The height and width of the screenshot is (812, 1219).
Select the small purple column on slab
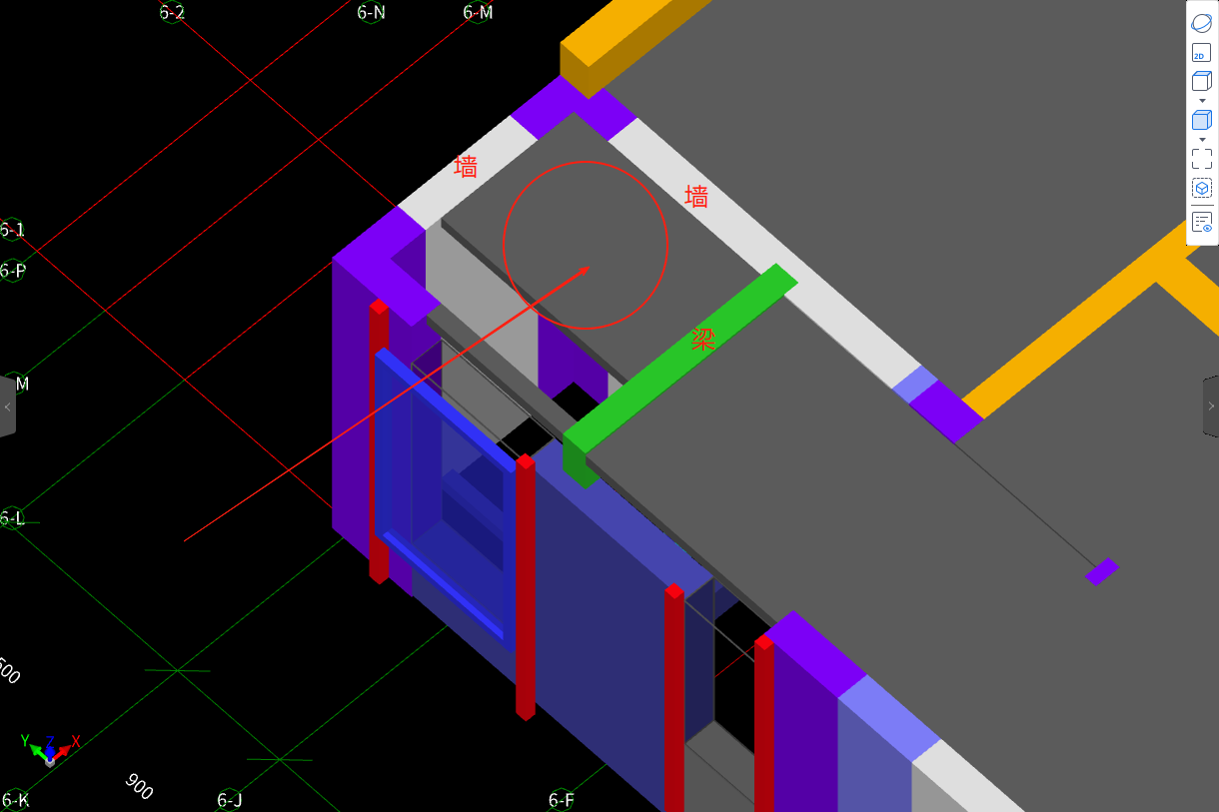[x=1102, y=571]
